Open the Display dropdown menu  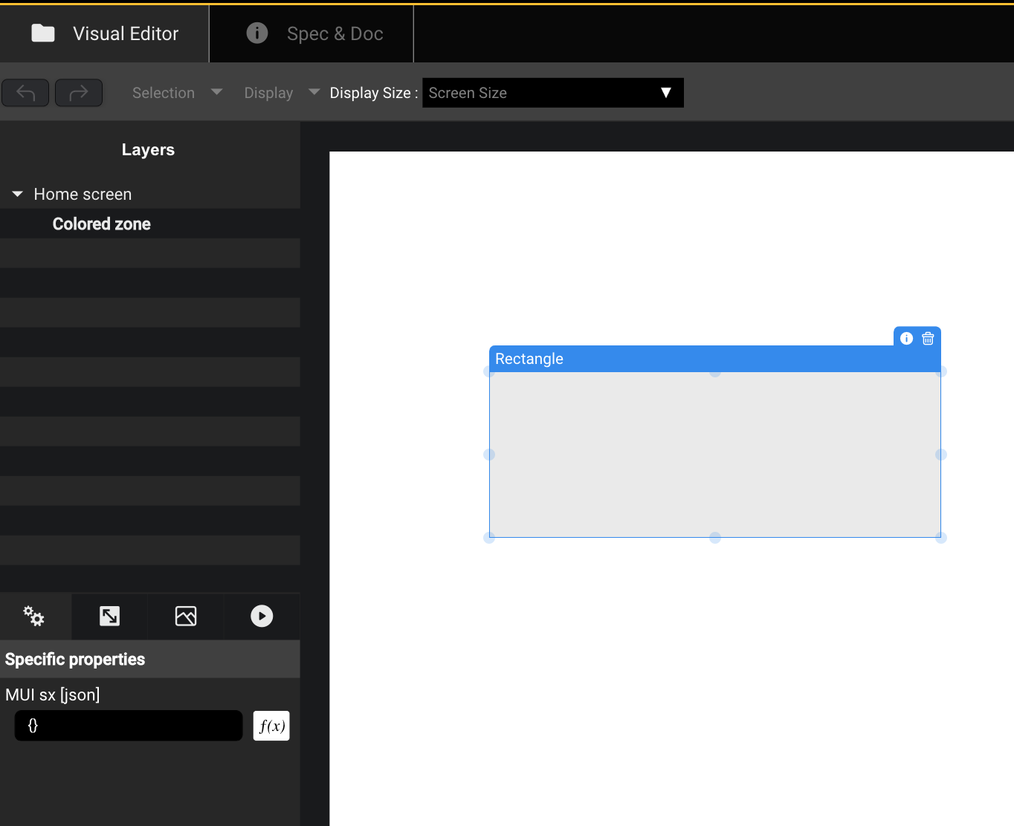281,93
